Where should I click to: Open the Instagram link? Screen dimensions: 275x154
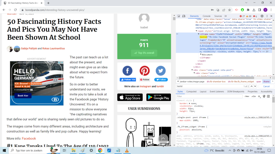tap(145, 87)
